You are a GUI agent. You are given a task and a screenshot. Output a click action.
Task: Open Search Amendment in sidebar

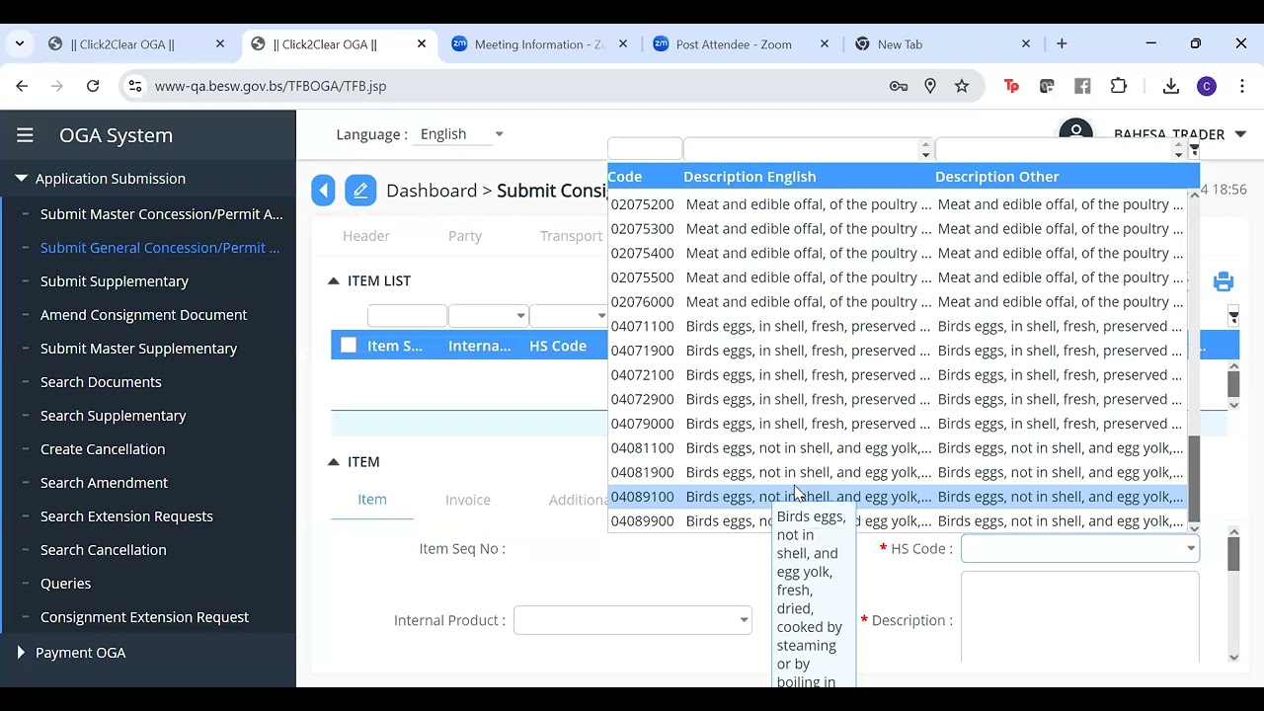click(x=104, y=483)
